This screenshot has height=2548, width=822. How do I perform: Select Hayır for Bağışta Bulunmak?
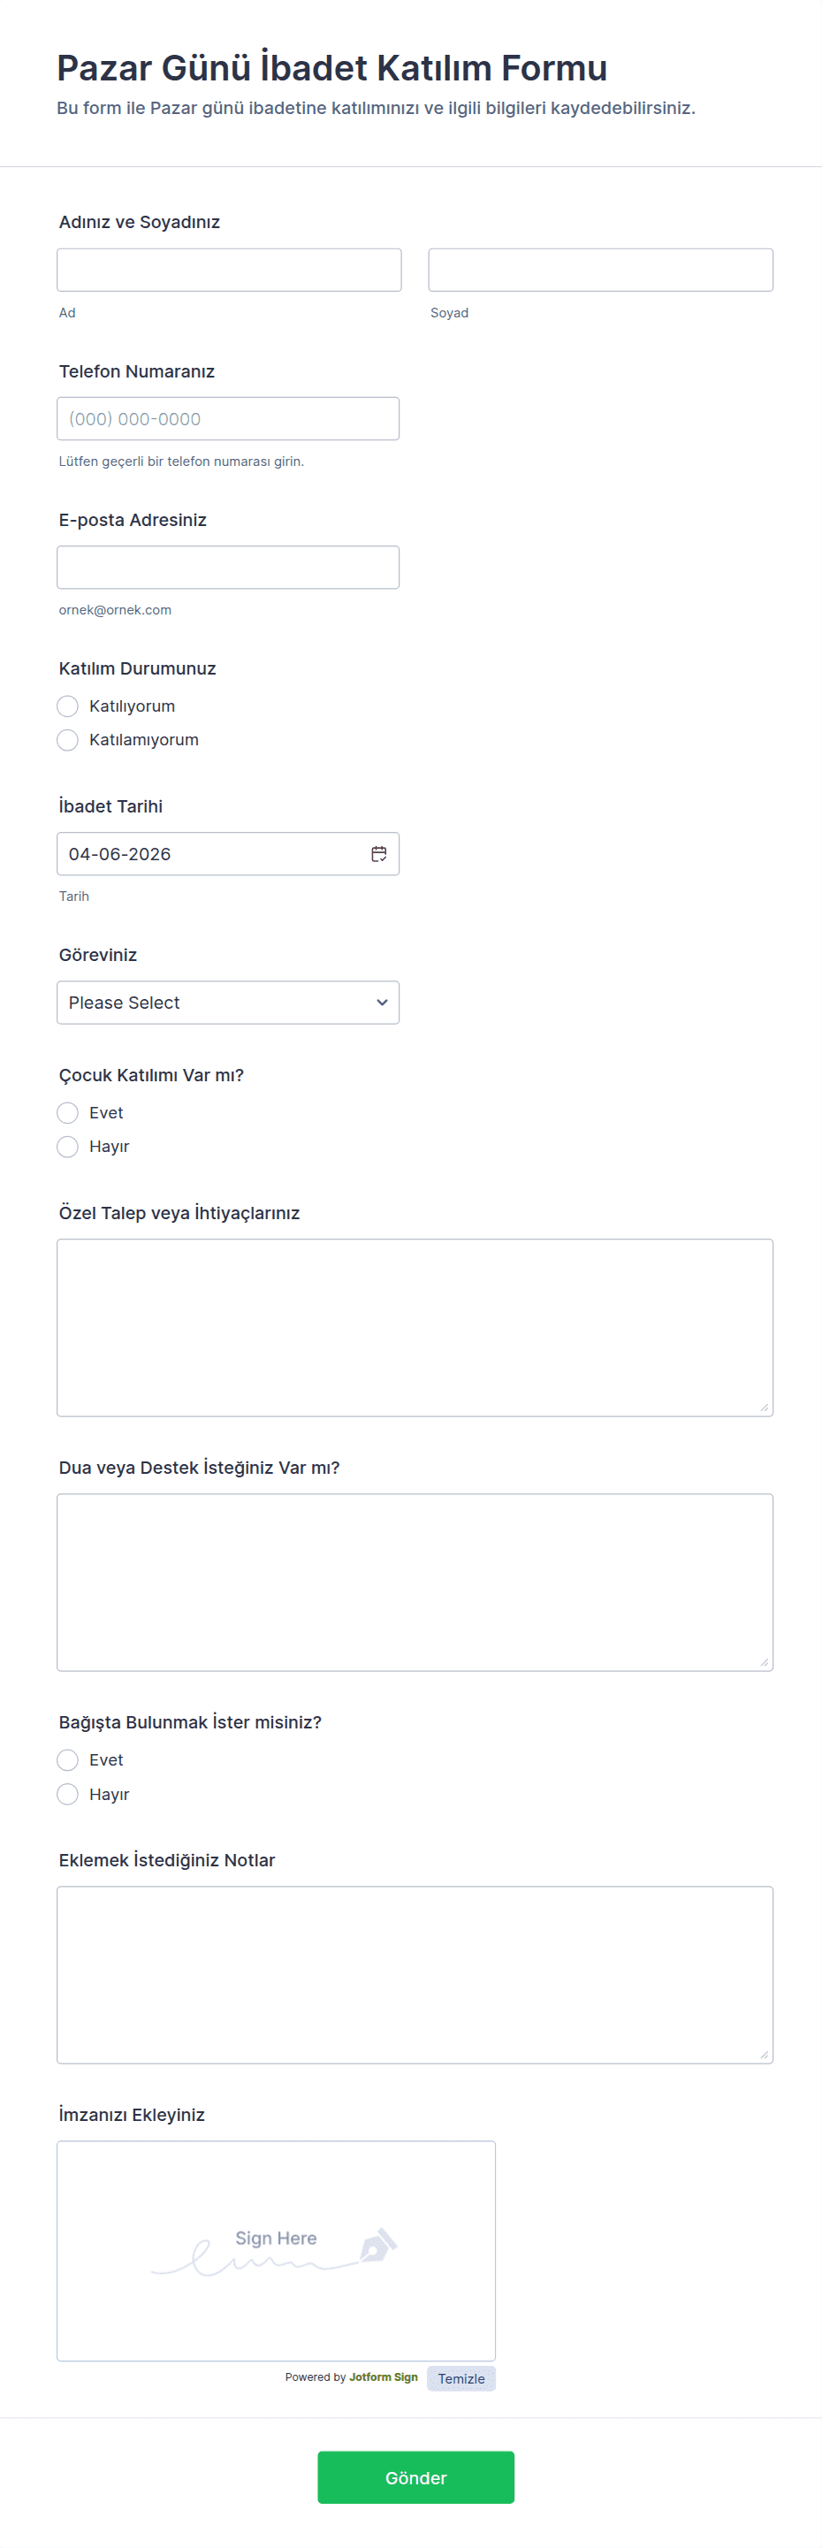tap(68, 1794)
